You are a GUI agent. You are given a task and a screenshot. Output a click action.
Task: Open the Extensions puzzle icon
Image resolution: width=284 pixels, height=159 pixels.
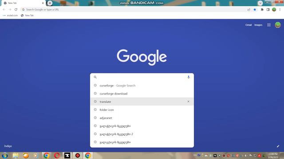tap(262, 10)
